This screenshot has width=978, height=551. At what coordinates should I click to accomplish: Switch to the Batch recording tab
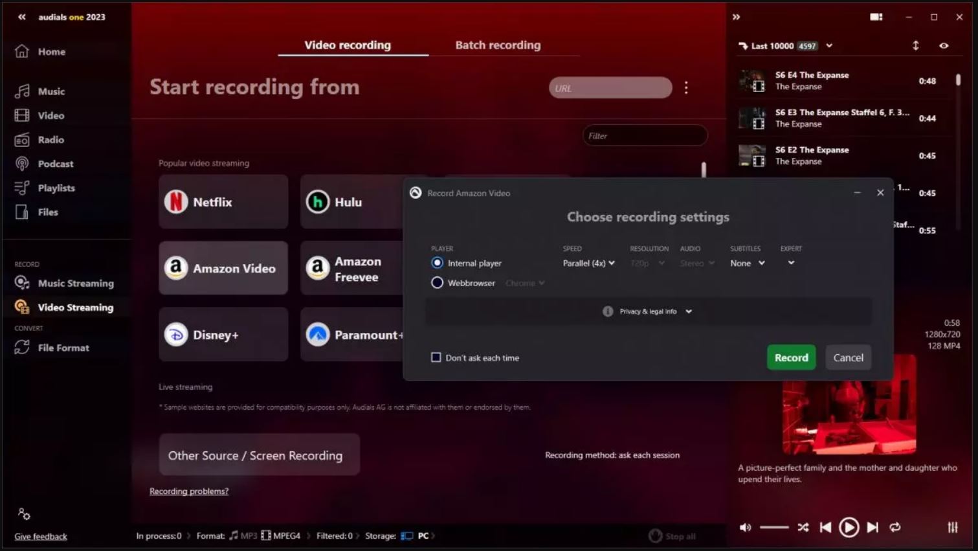pyautogui.click(x=497, y=45)
